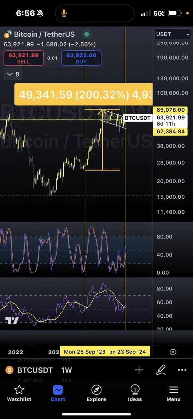Tap the red SELL 63,921.99 button

point(24,58)
